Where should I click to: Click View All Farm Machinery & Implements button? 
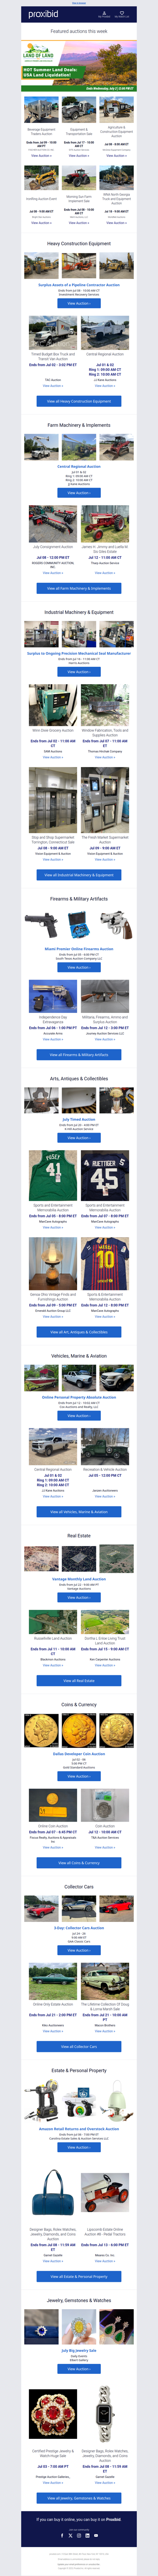[79, 588]
